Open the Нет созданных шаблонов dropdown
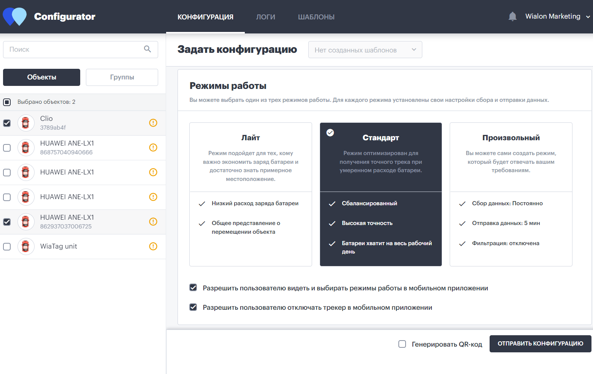 click(x=365, y=50)
